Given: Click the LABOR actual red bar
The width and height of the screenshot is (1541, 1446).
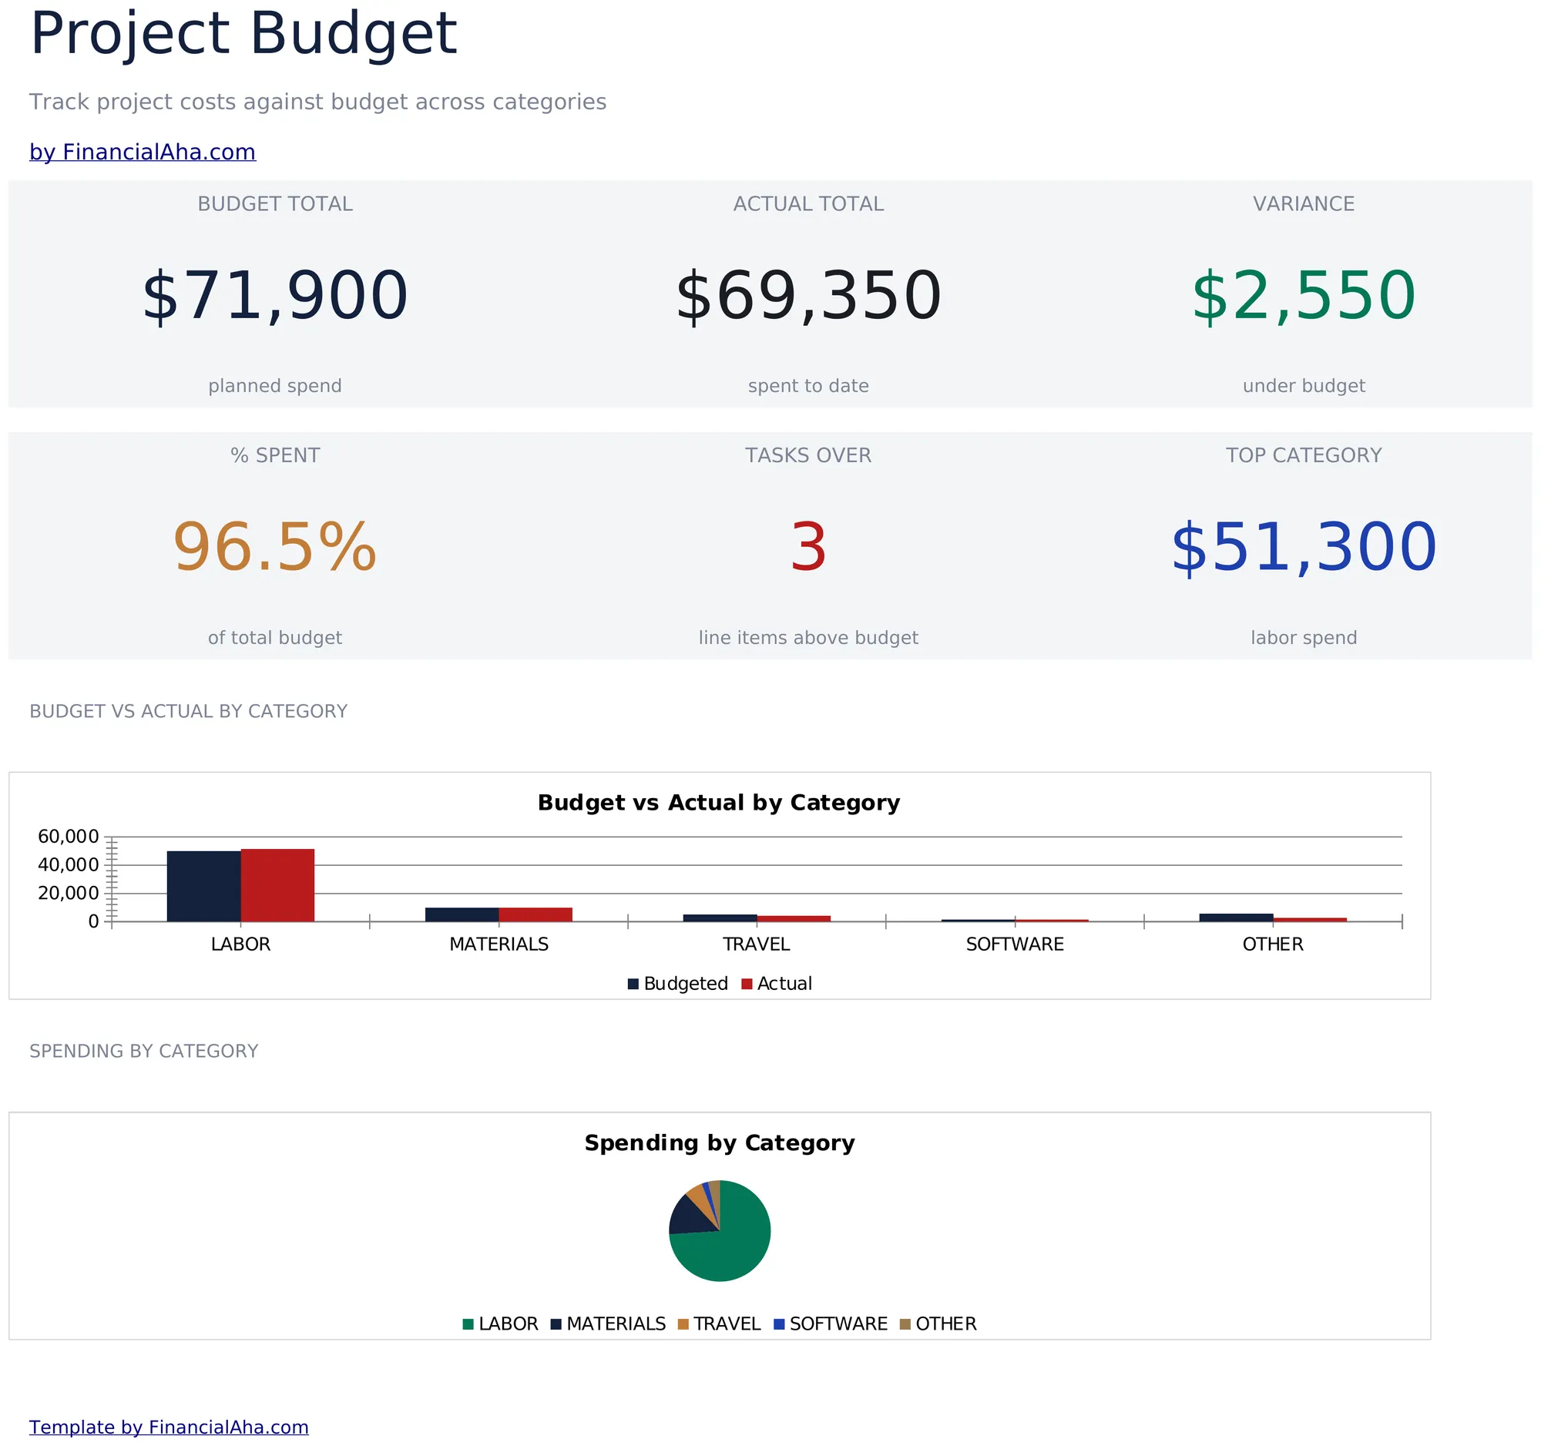Looking at the screenshot, I should tap(277, 886).
